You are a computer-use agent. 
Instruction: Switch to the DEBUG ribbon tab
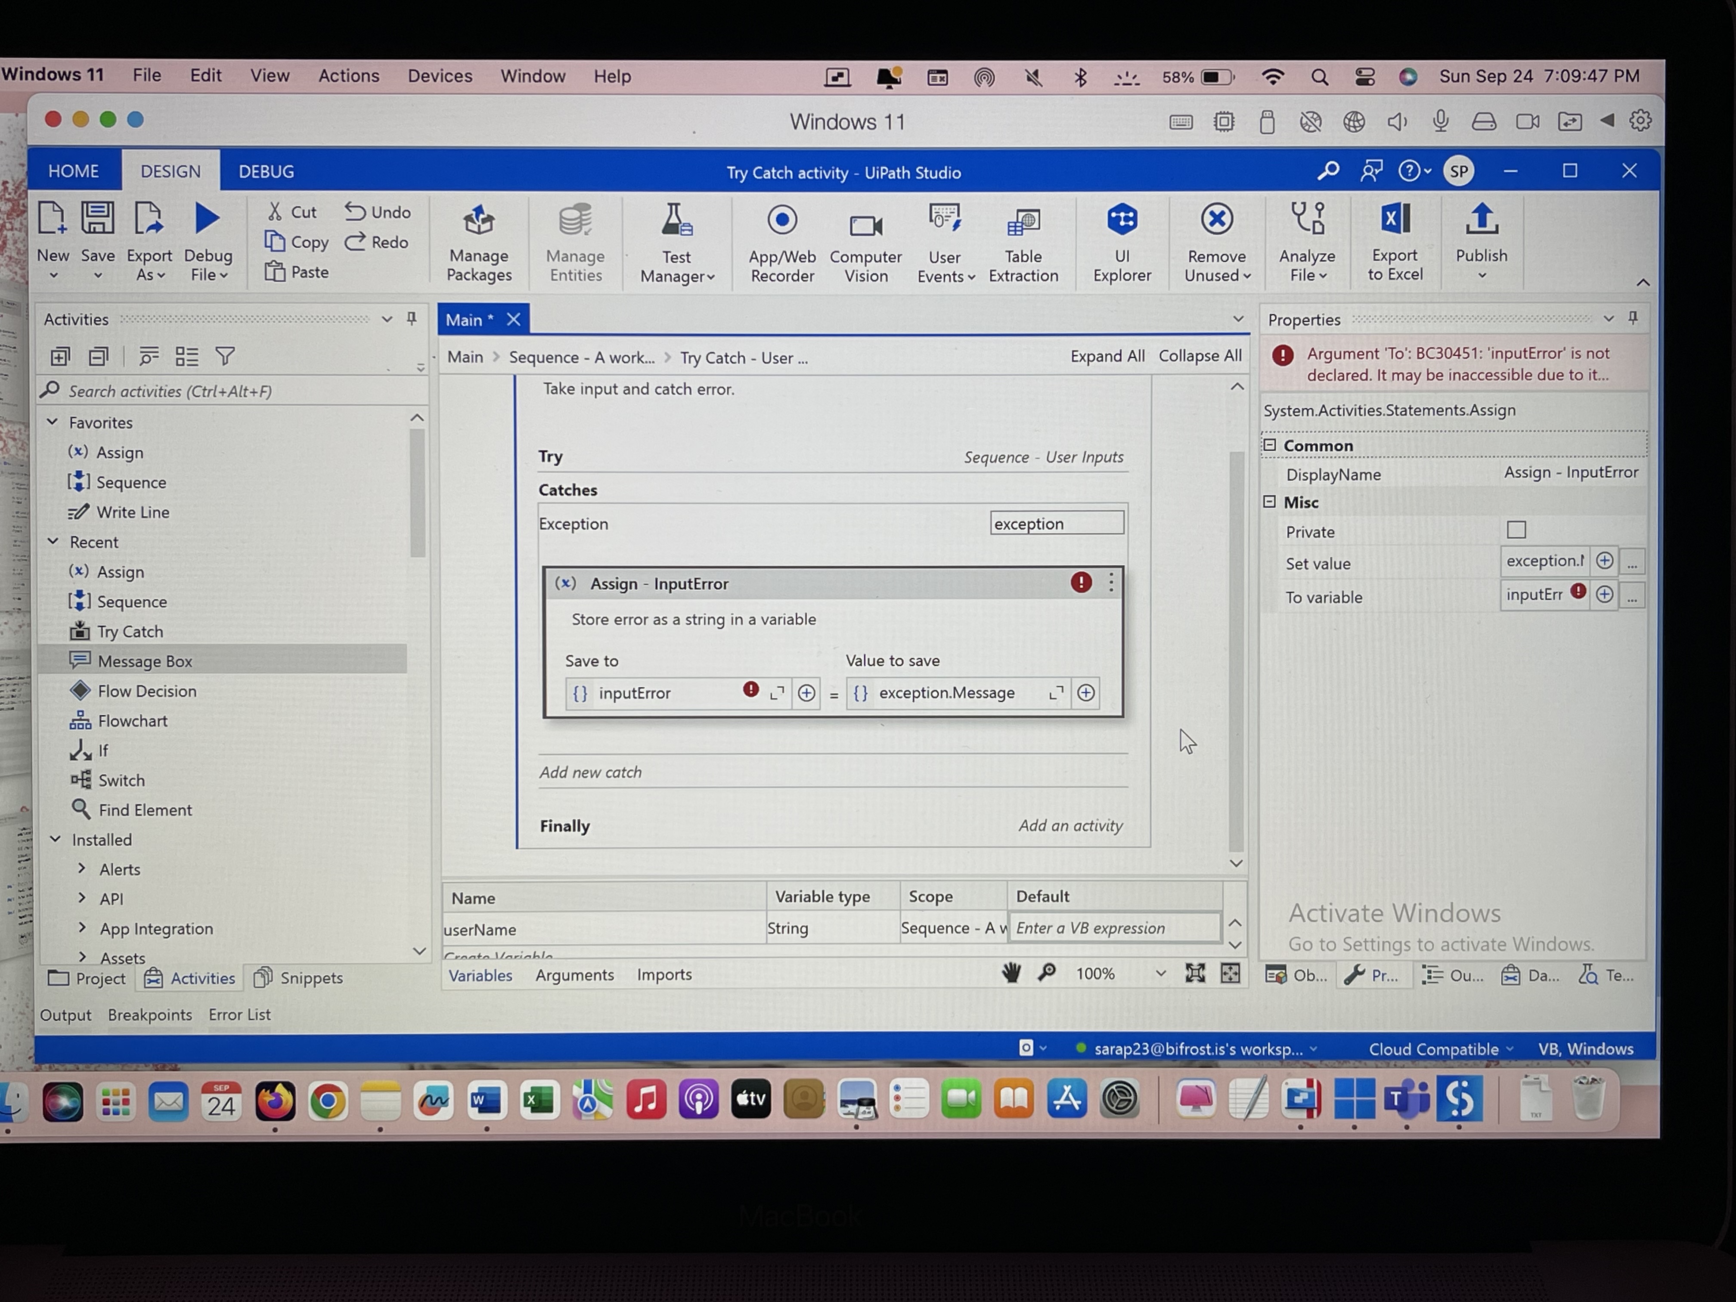266,171
